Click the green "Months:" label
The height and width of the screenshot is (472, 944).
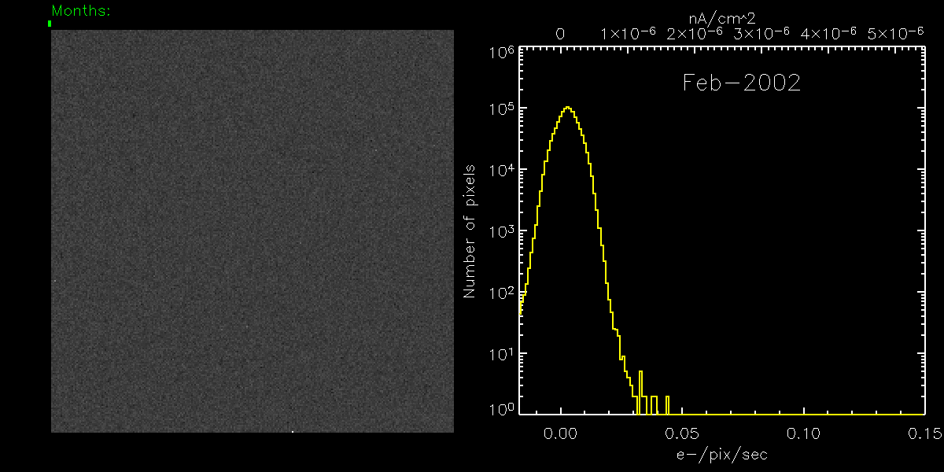81,11
